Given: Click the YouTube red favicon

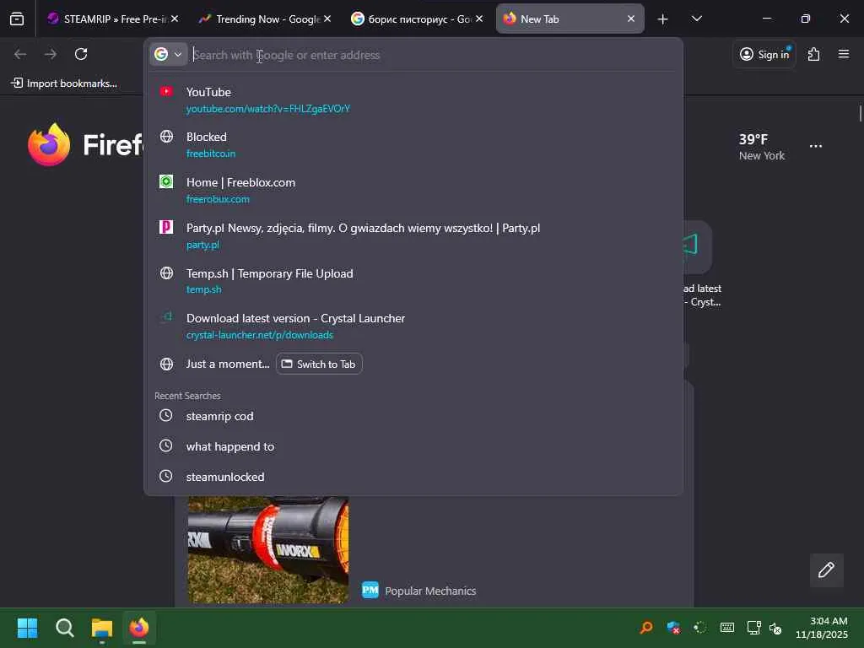Looking at the screenshot, I should click(x=166, y=91).
